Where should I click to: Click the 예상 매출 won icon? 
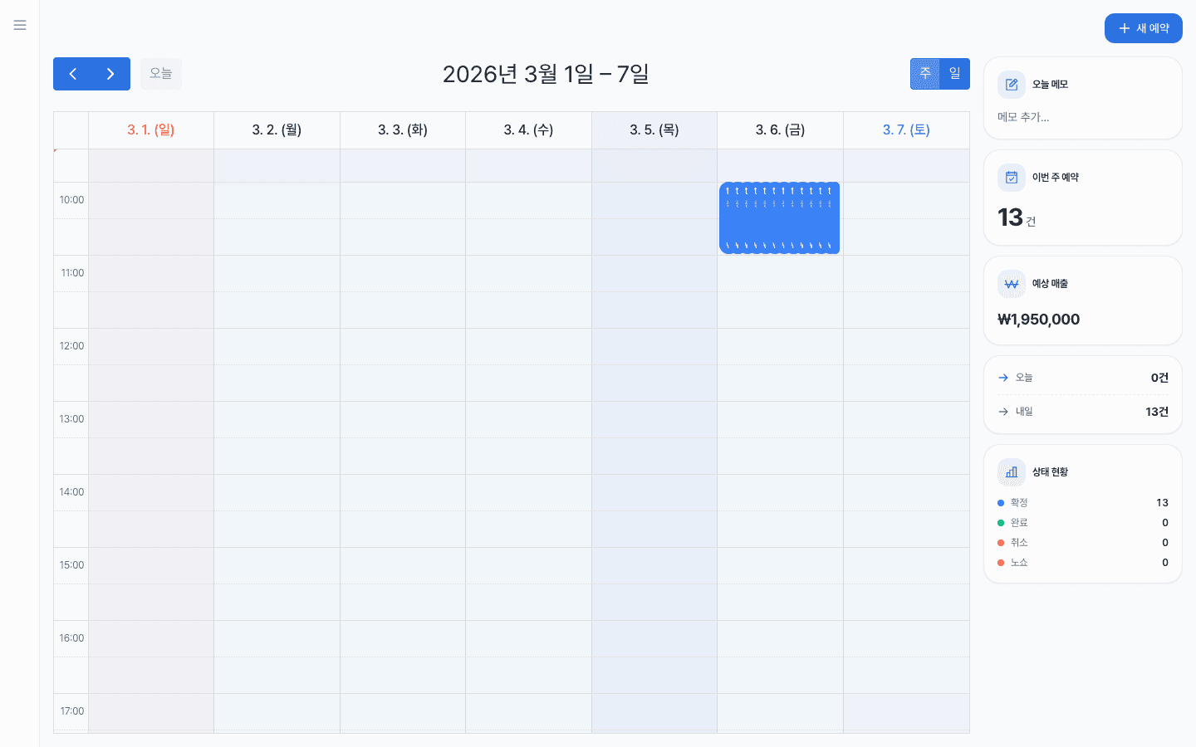click(1011, 284)
